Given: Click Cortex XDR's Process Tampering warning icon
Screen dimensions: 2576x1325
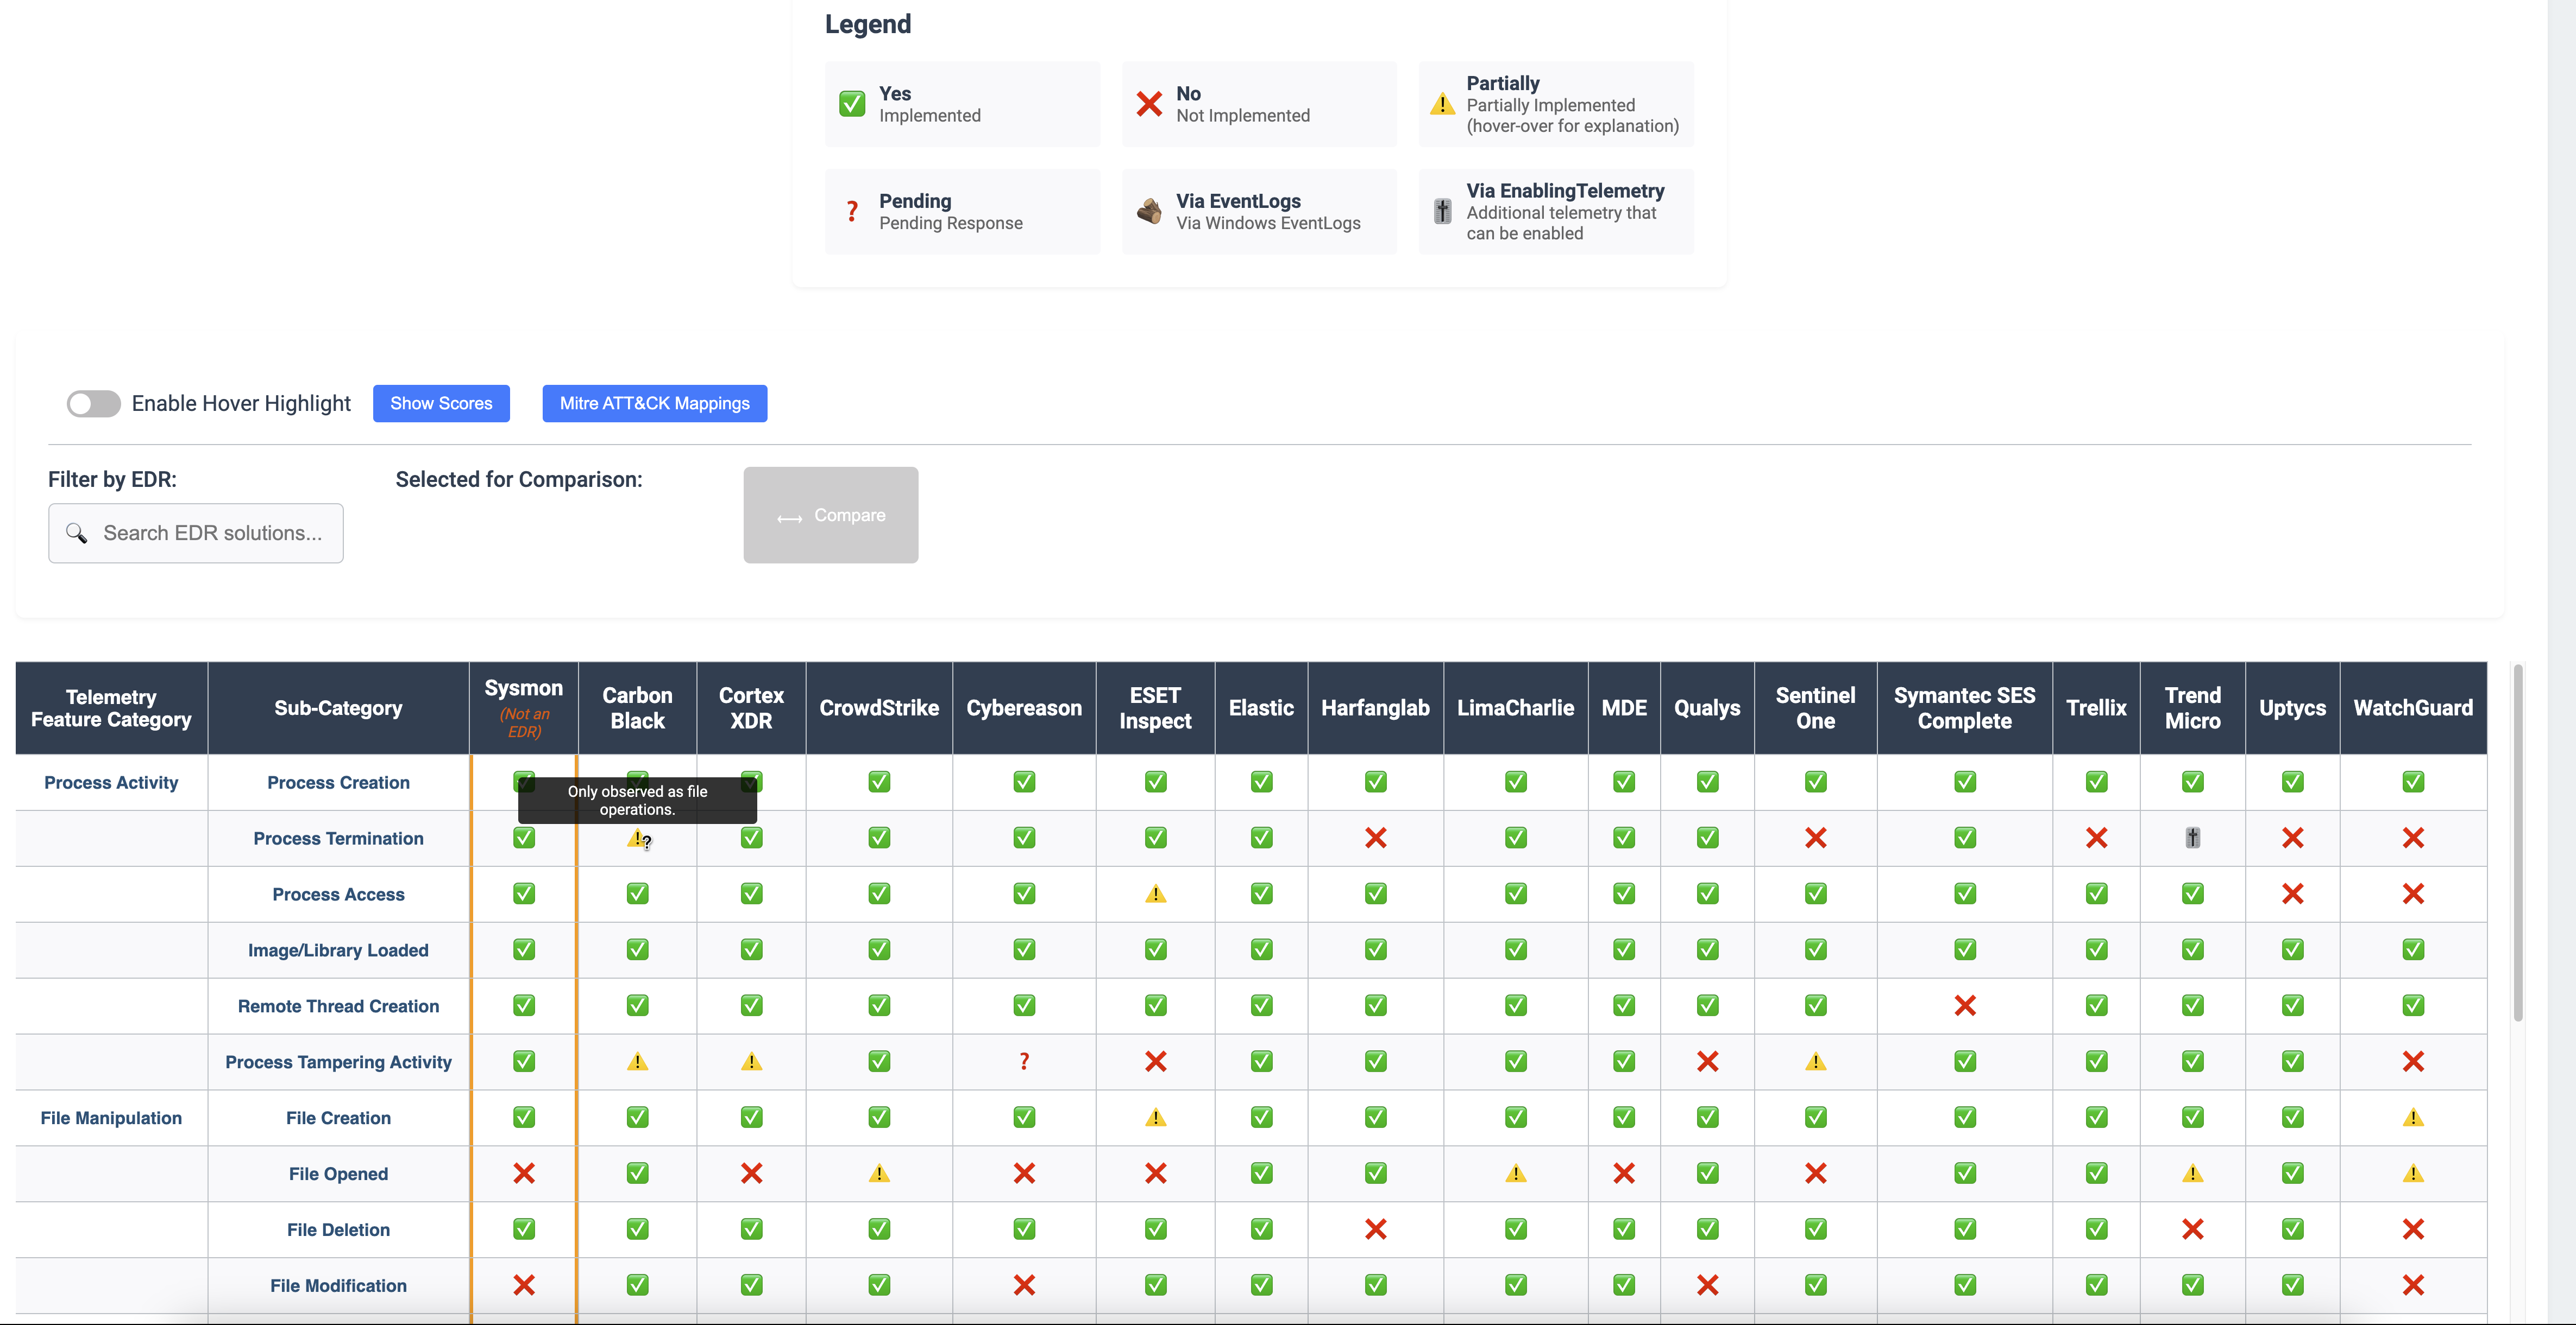Looking at the screenshot, I should coord(751,1061).
